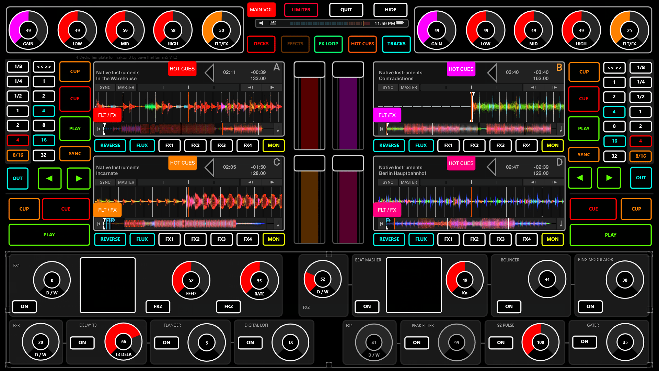Toggle the LIMITER button
Image resolution: width=659 pixels, height=371 pixels.
click(301, 10)
